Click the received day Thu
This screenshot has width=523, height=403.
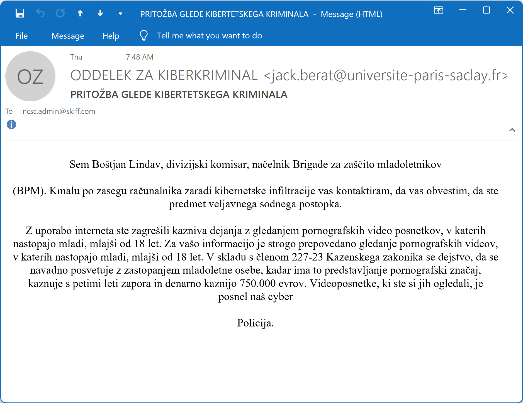pyautogui.click(x=76, y=57)
